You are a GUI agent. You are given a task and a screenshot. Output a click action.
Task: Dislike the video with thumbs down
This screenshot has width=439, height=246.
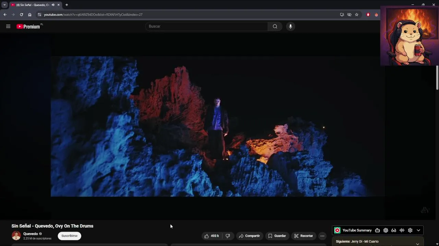click(228, 236)
